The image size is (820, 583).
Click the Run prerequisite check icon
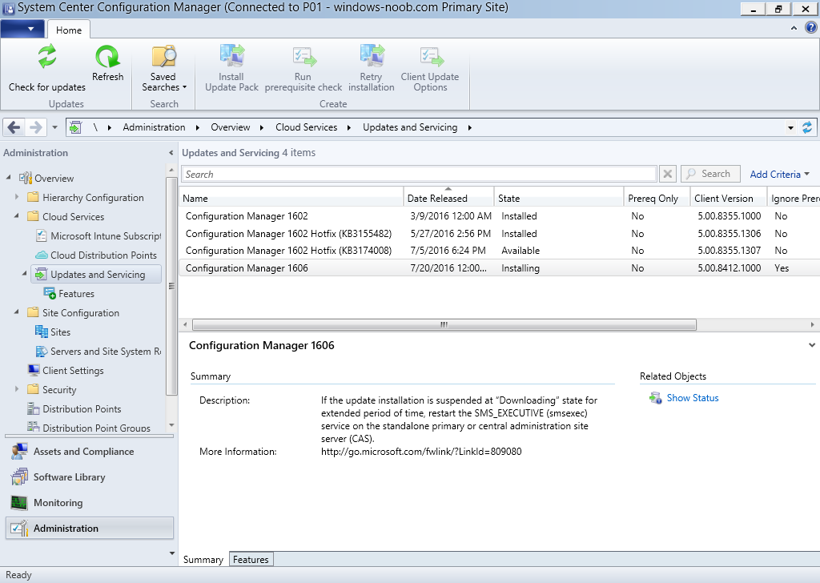pos(303,57)
